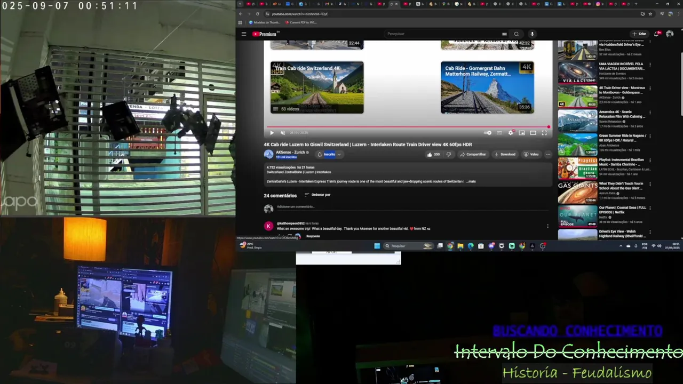Seek on the red video progress bar

pyautogui.click(x=409, y=127)
